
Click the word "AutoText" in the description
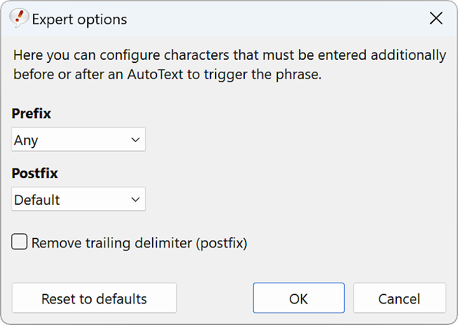tap(155, 74)
